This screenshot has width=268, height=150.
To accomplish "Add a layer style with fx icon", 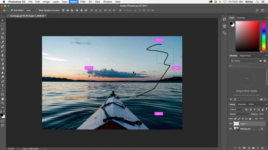I will click(x=240, y=148).
